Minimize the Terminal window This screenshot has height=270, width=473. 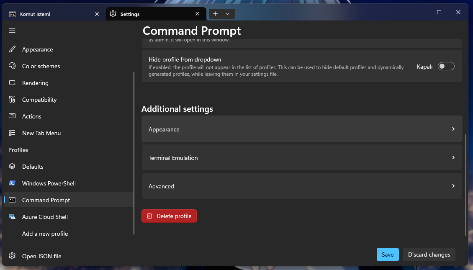pos(419,12)
